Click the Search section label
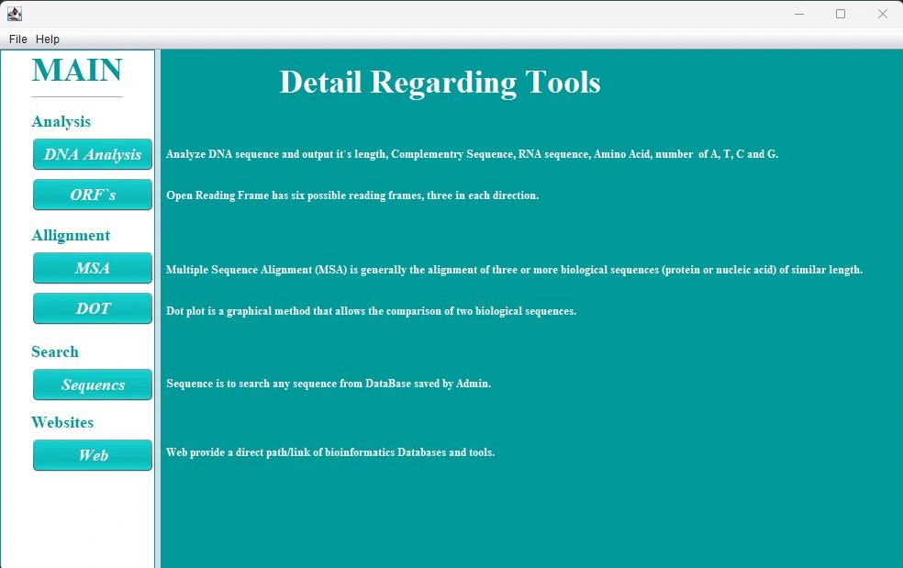Viewport: 903px width, 568px height. pos(55,351)
